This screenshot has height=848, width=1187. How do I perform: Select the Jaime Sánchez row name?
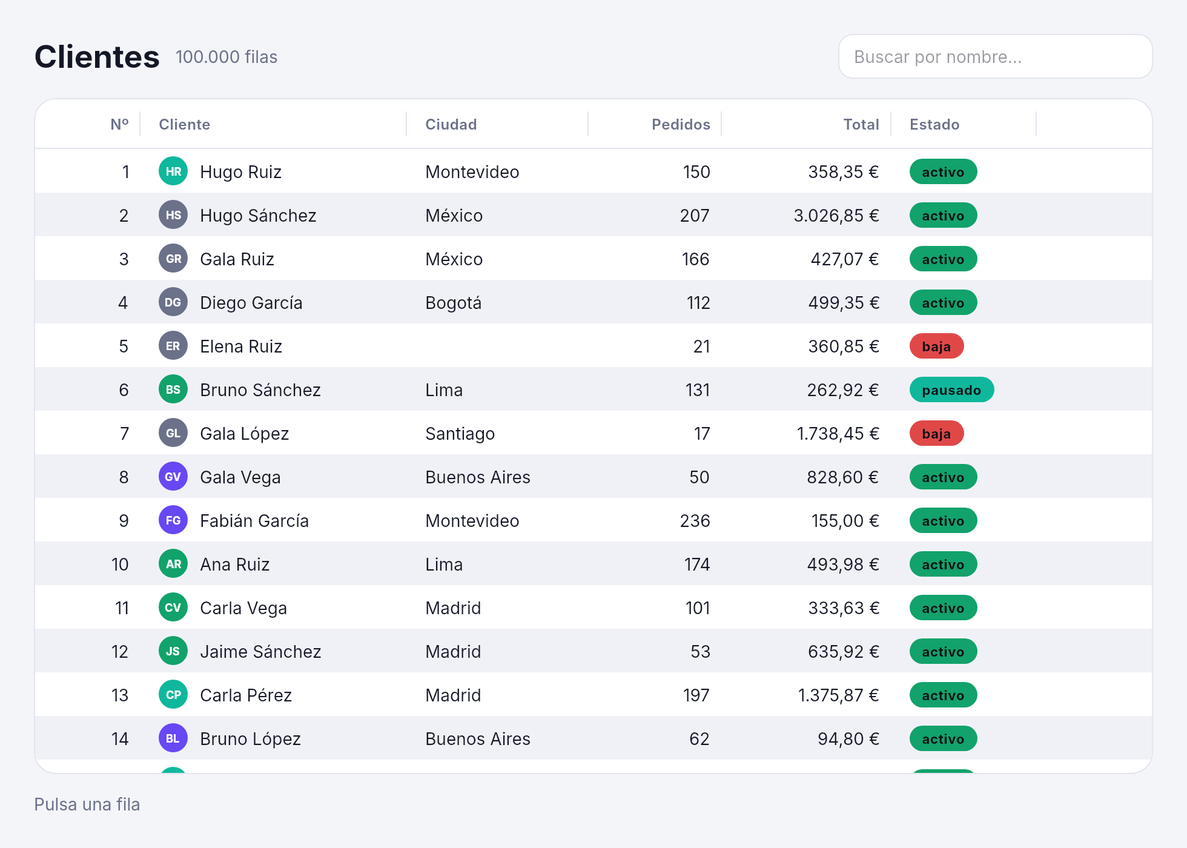pos(260,652)
